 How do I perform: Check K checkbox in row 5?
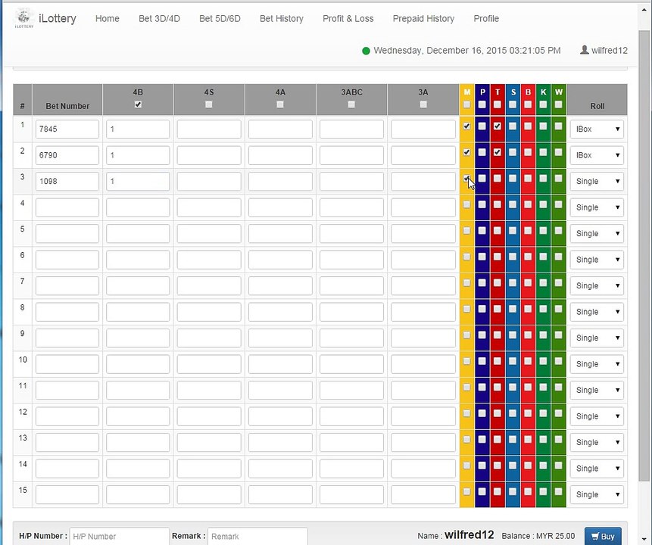543,231
